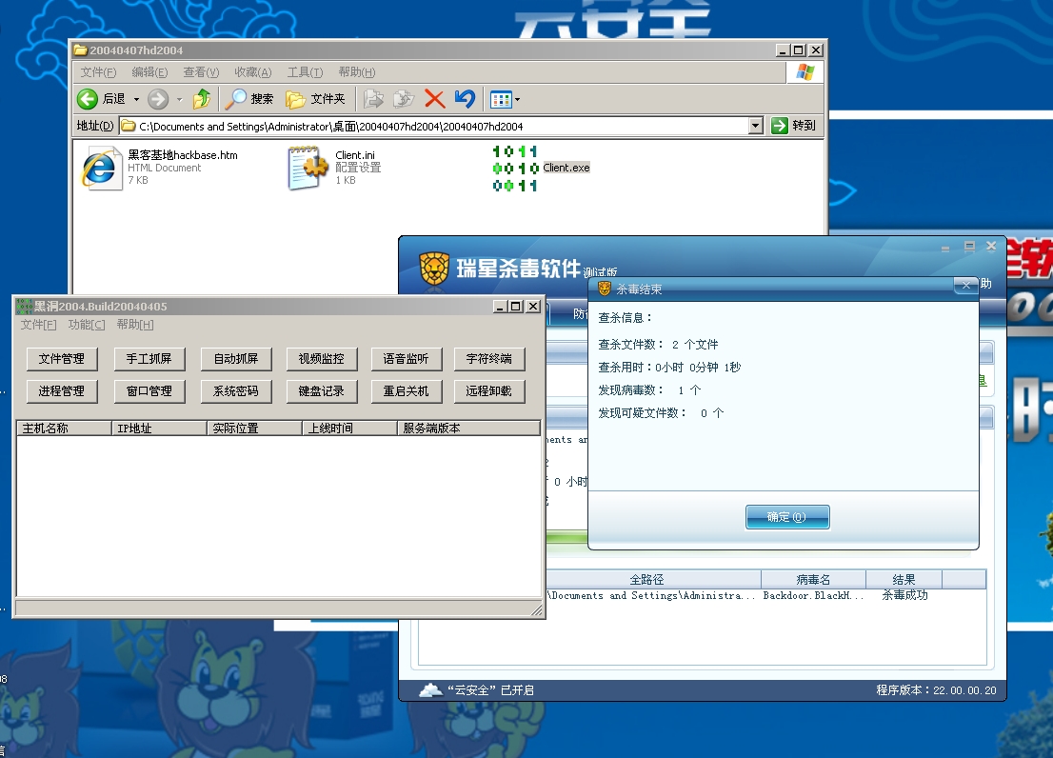Click the 窗口管理 button

(x=149, y=390)
